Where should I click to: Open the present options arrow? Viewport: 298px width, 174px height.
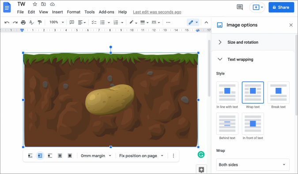pos(262,7)
